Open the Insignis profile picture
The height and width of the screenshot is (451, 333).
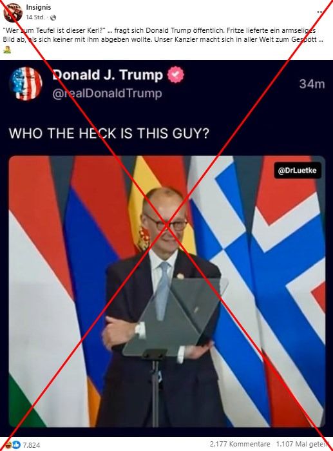coord(13,12)
